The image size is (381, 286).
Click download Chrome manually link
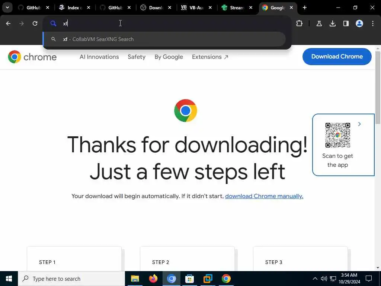tap(264, 196)
